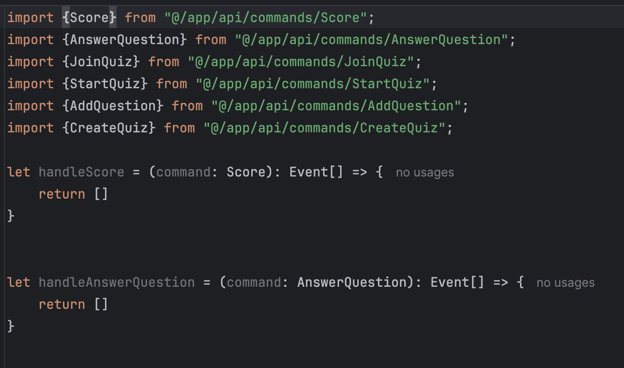Click the Score type in handleScore's parameter
This screenshot has width=624, height=368.
pyautogui.click(x=246, y=172)
